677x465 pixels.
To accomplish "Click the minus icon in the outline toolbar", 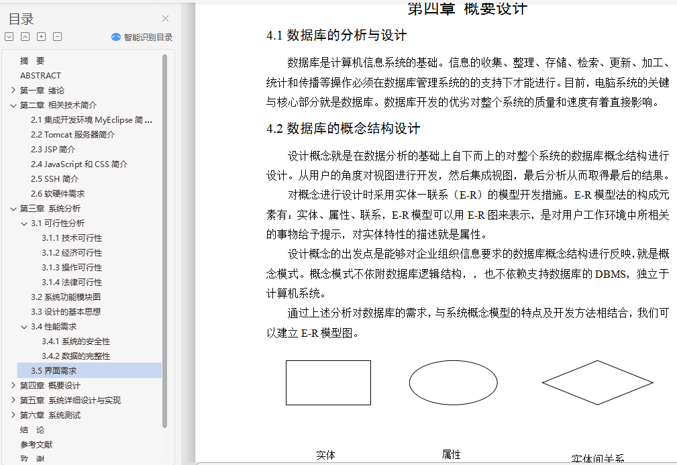I will click(57, 37).
